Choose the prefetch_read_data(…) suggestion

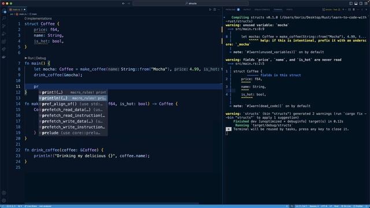pos(73,110)
